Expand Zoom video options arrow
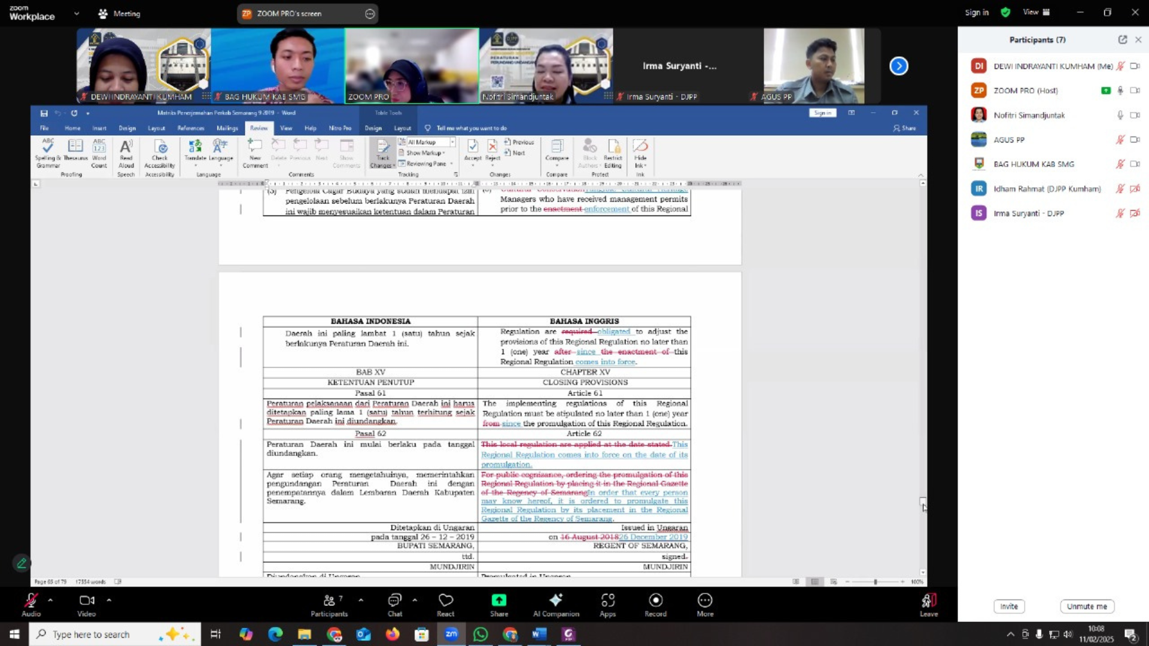The image size is (1149, 646). (x=109, y=599)
